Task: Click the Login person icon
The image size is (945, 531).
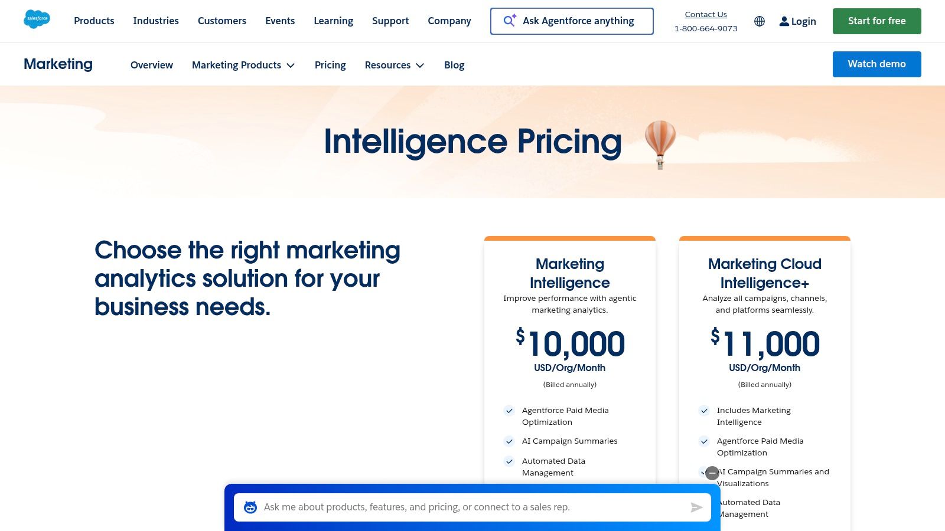Action: [x=784, y=21]
